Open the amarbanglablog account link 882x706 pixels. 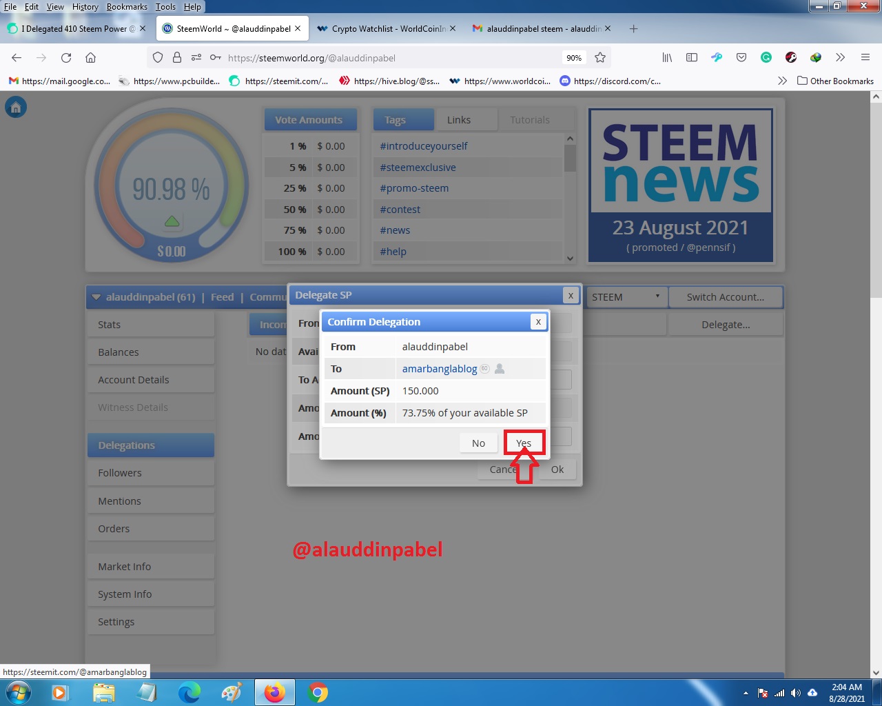[440, 369]
